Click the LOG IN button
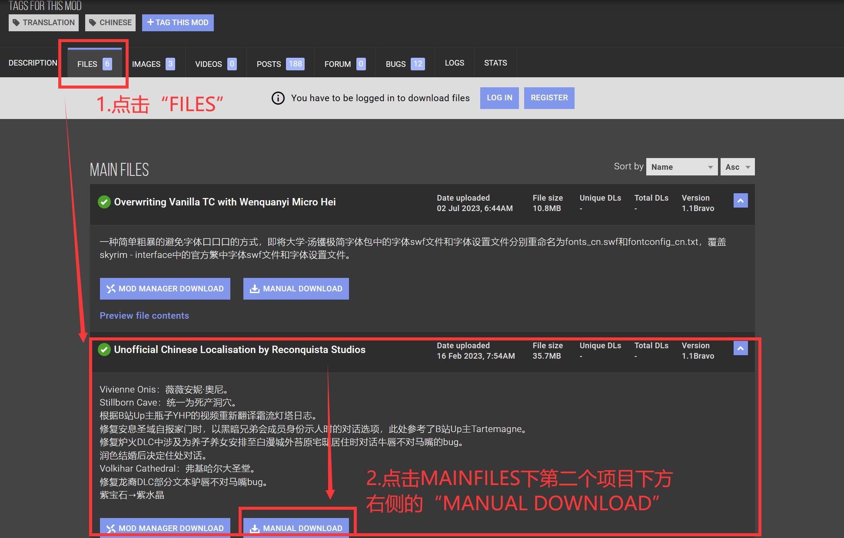 click(x=499, y=98)
